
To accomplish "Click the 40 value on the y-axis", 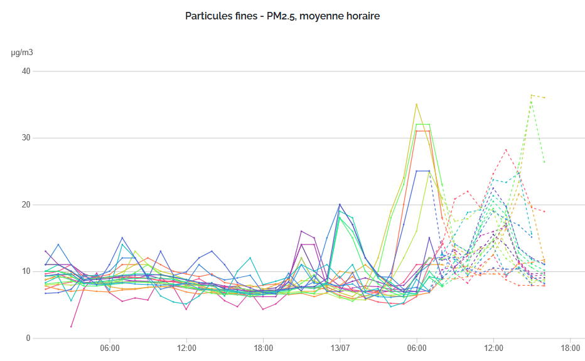I will [26, 71].
